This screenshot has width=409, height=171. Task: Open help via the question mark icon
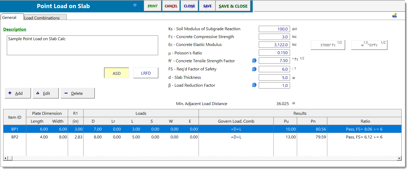(x=135, y=6)
